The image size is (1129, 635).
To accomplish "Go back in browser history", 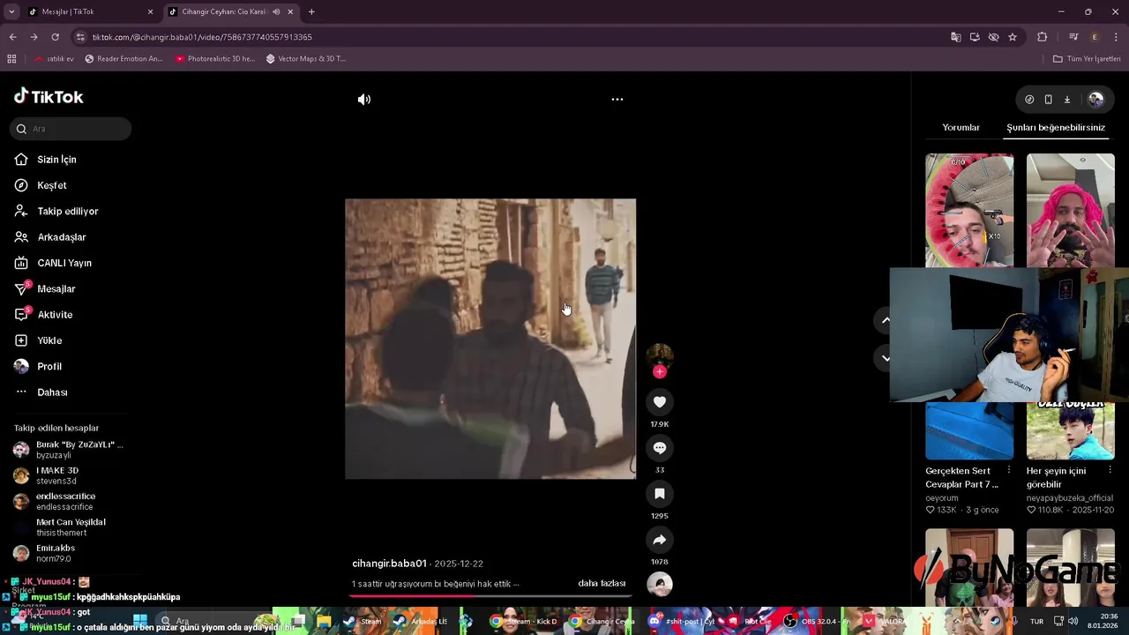I will coord(12,37).
